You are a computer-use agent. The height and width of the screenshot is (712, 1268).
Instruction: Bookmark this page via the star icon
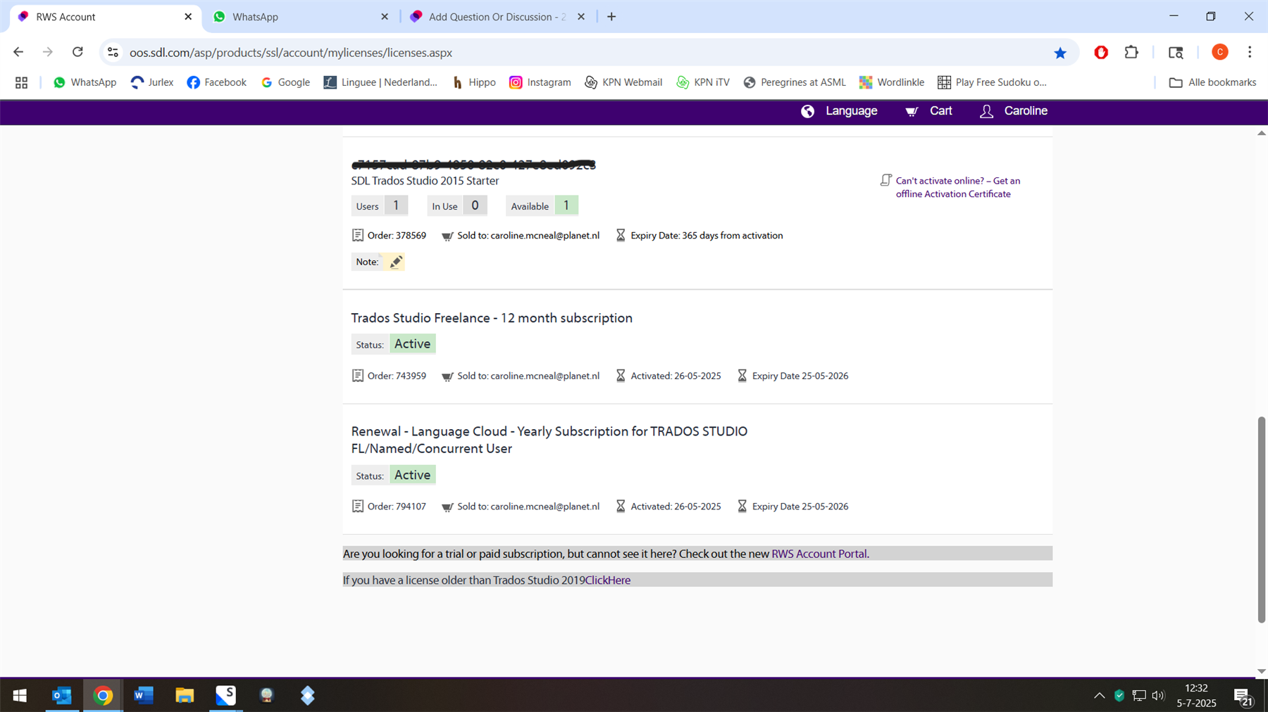[x=1059, y=52]
